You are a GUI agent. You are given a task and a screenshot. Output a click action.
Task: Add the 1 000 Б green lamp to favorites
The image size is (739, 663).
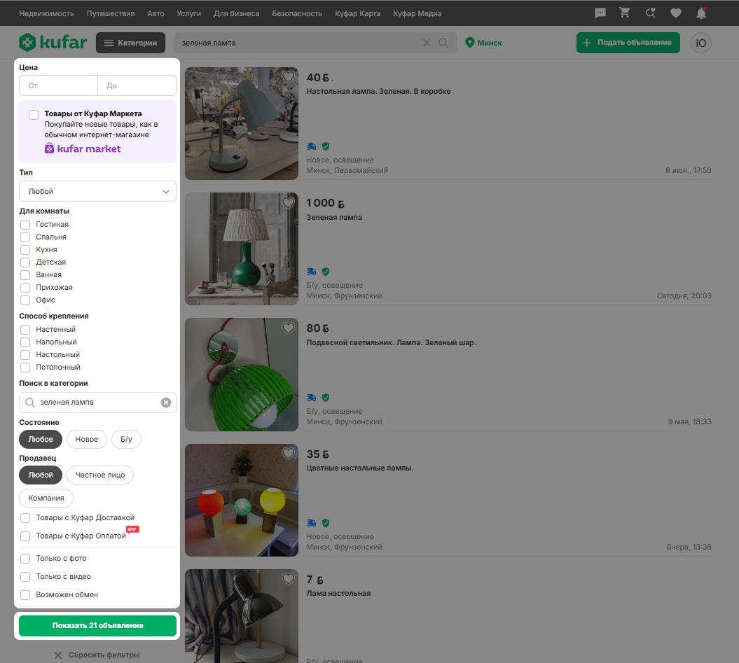point(288,202)
